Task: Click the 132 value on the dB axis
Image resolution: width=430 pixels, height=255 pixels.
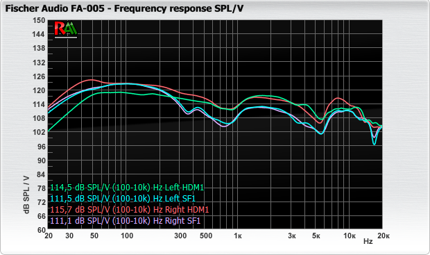Action: click(39, 63)
